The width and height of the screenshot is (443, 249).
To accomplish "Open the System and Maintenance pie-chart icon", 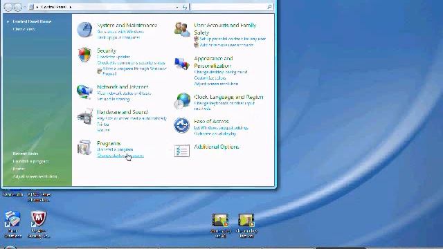I will coord(84,30).
